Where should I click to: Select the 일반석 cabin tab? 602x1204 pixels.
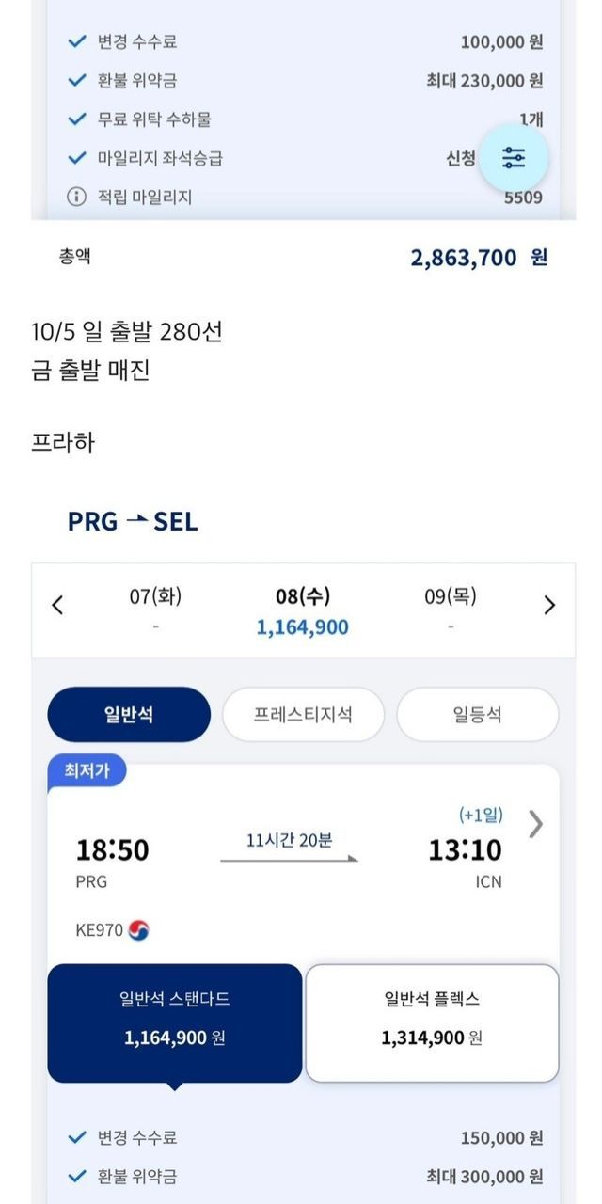pyautogui.click(x=129, y=715)
